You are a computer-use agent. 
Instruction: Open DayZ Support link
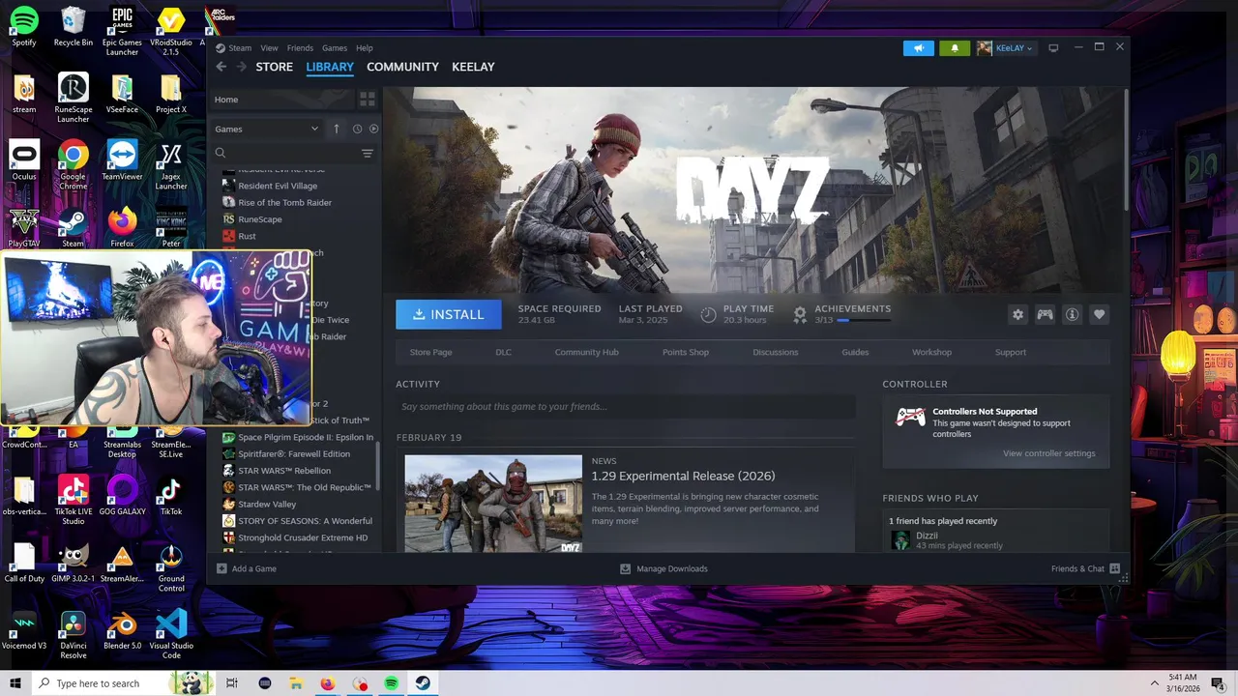point(1011,352)
